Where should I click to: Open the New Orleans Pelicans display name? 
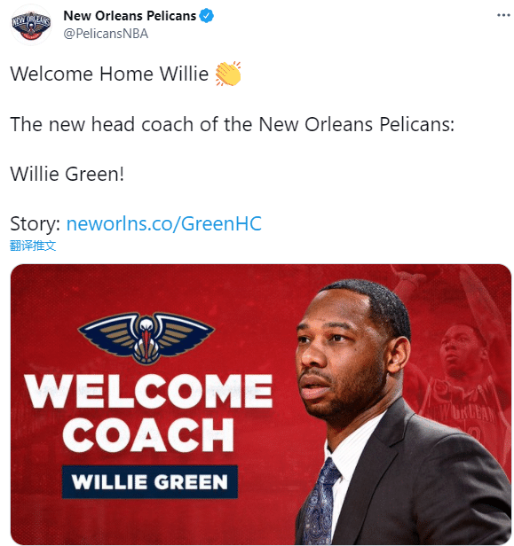(130, 16)
